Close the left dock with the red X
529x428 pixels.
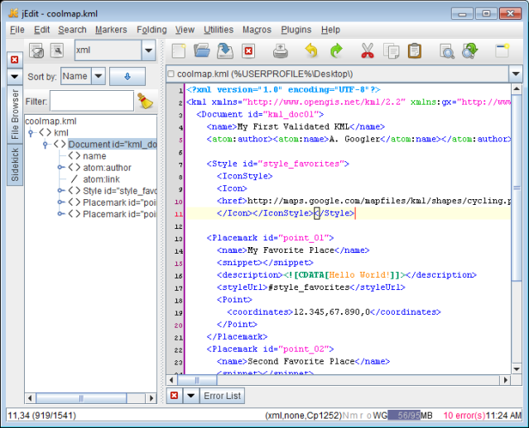coord(15,59)
